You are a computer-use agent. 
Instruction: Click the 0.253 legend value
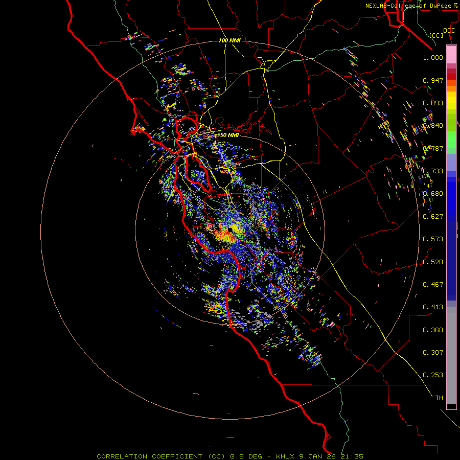click(x=433, y=375)
